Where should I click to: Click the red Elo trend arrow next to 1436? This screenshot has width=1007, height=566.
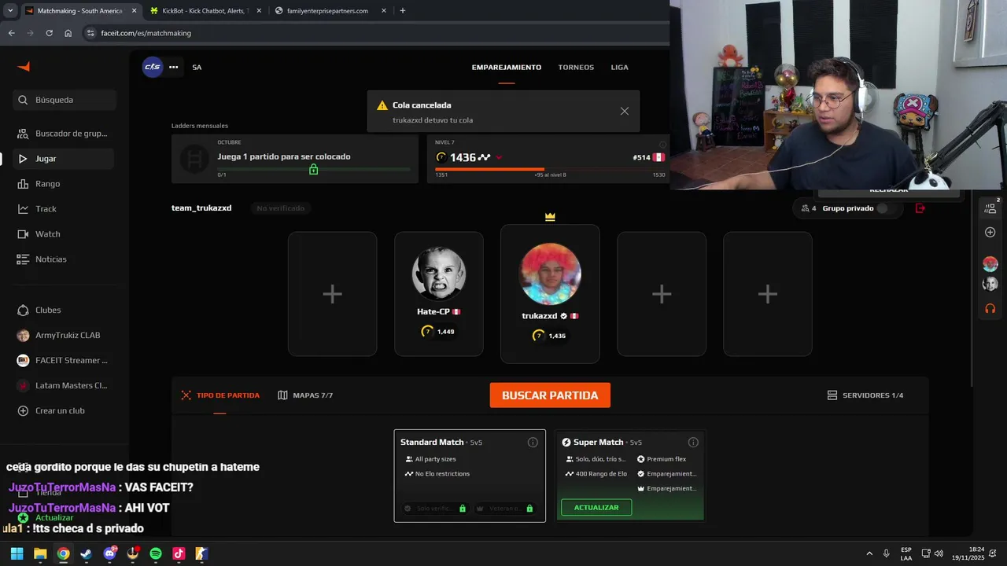click(499, 158)
